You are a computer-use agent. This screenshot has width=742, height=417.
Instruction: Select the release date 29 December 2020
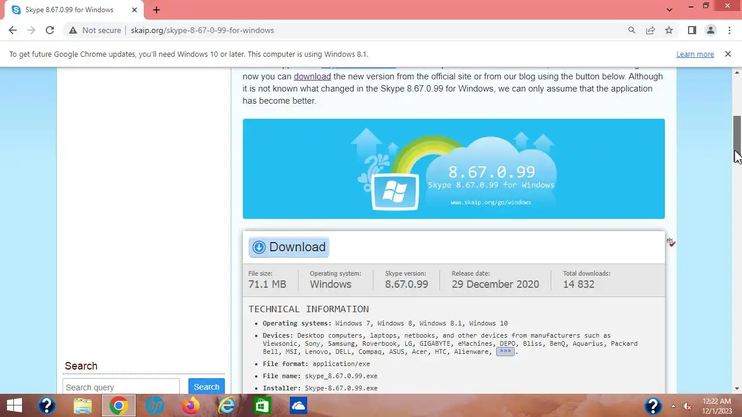[x=495, y=284]
